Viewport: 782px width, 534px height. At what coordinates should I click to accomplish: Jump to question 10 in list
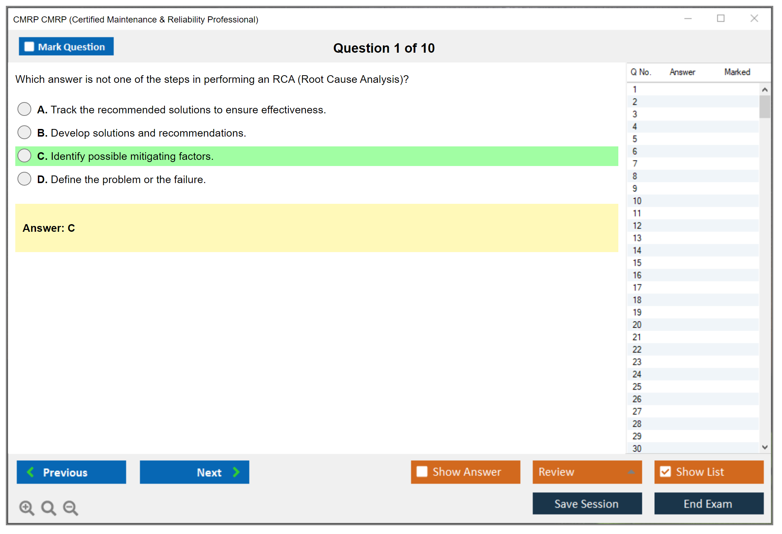click(x=637, y=201)
